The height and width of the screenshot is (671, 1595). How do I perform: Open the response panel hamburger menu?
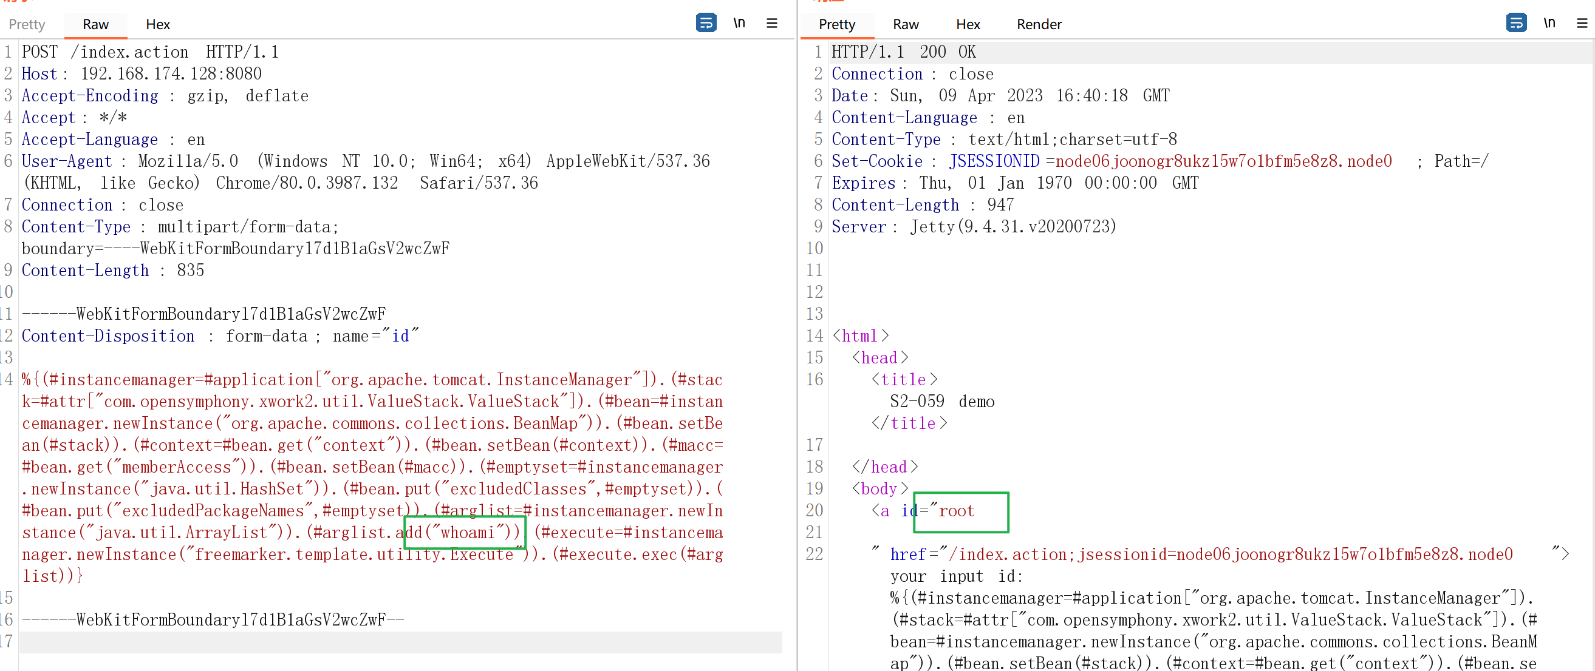click(x=1582, y=23)
